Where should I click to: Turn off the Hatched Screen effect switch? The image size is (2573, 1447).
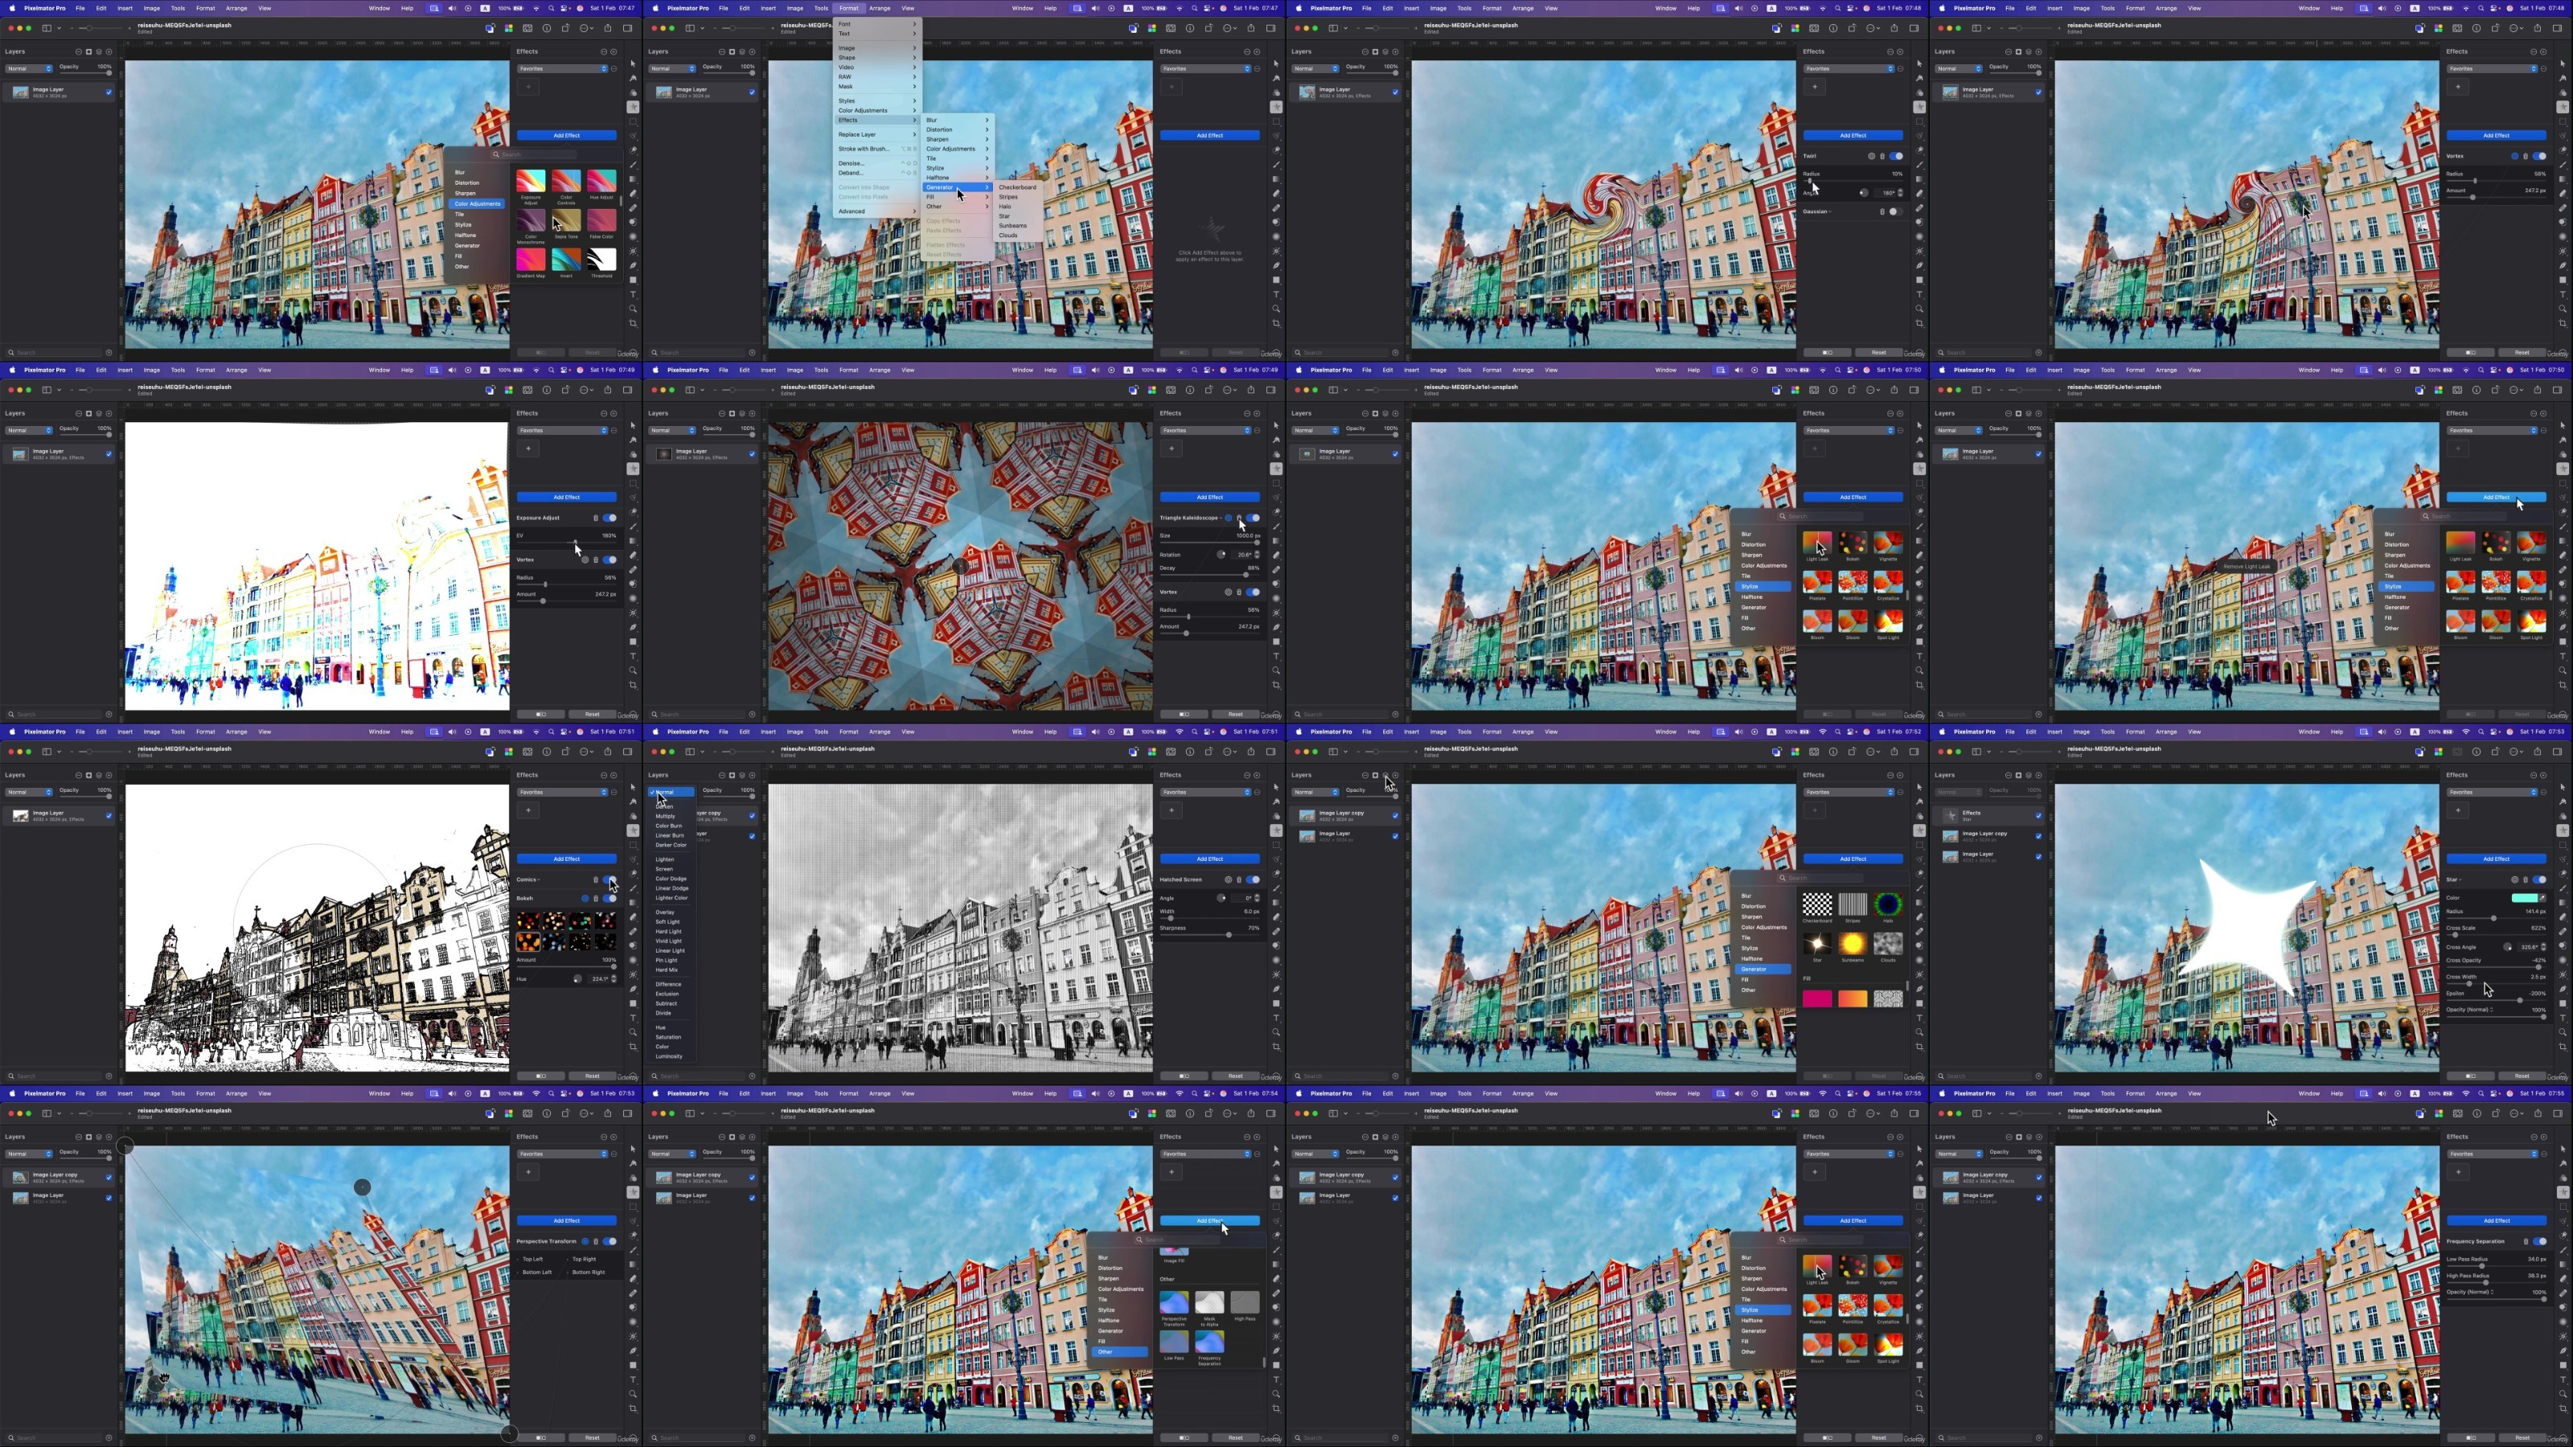[1253, 879]
